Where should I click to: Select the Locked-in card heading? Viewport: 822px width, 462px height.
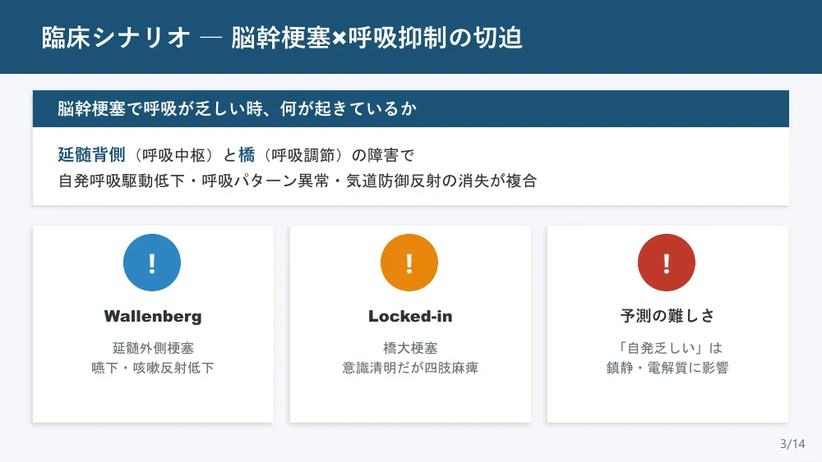[x=410, y=317]
